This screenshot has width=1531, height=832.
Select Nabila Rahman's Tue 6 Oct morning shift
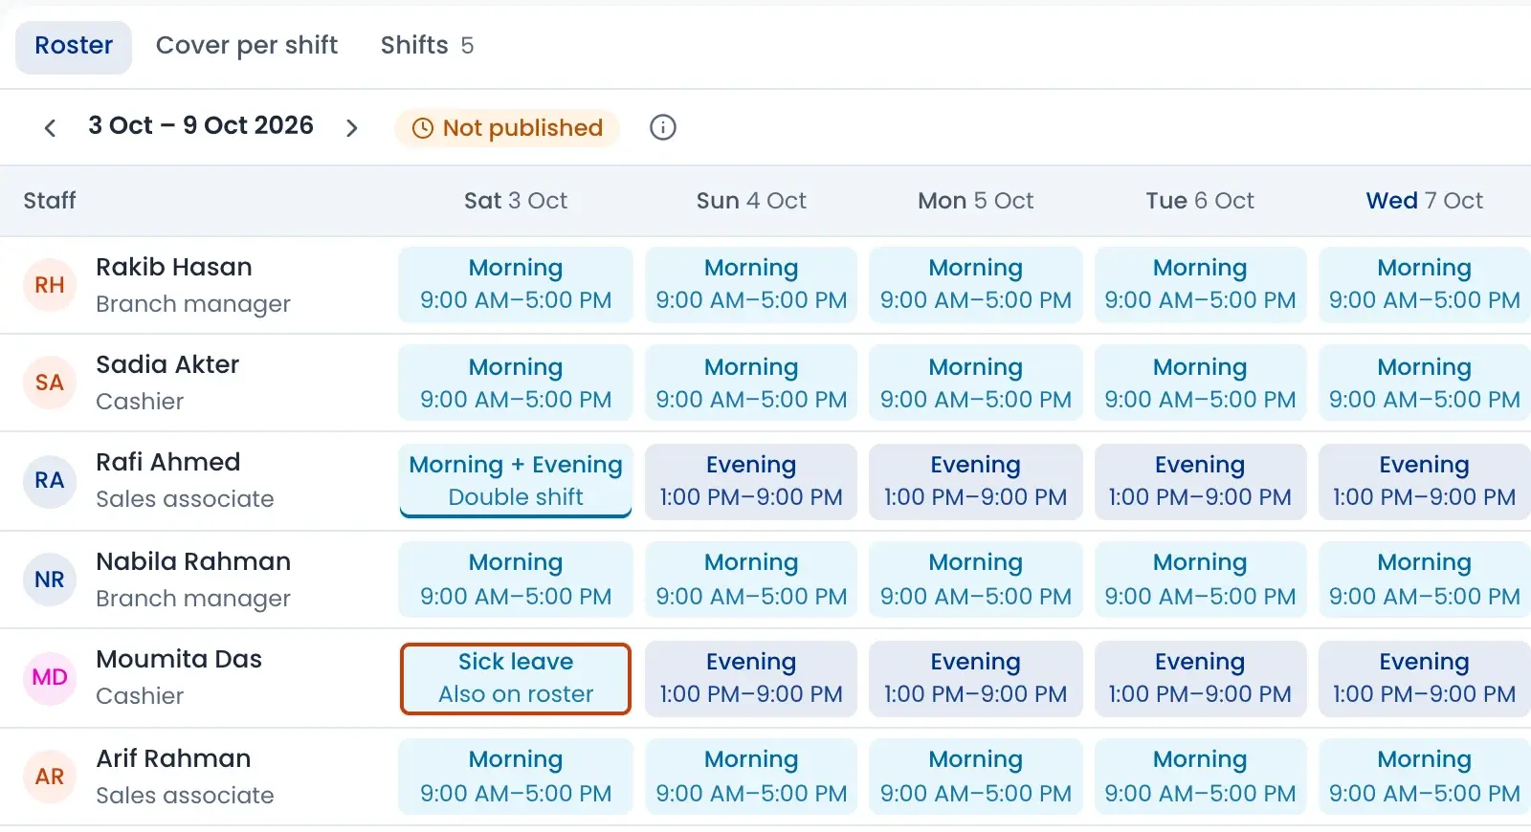tap(1200, 580)
